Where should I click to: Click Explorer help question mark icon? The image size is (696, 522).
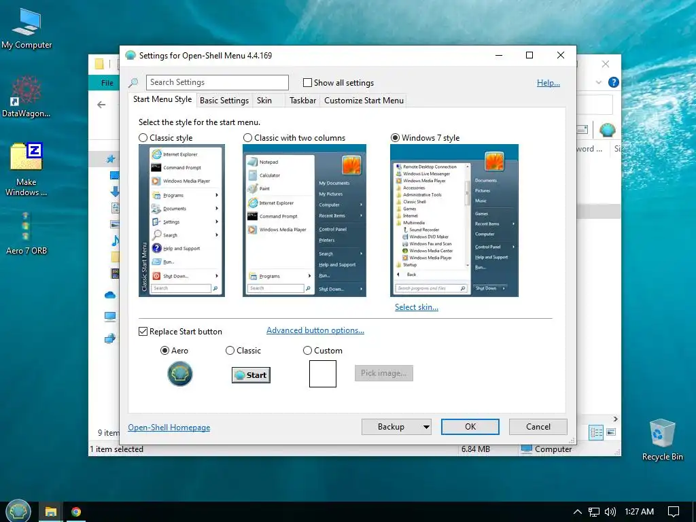614,82
